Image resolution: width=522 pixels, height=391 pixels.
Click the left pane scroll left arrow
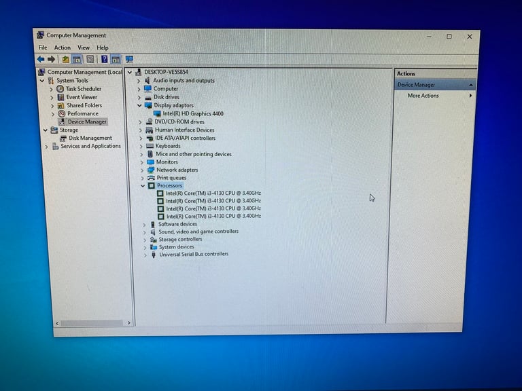point(57,323)
